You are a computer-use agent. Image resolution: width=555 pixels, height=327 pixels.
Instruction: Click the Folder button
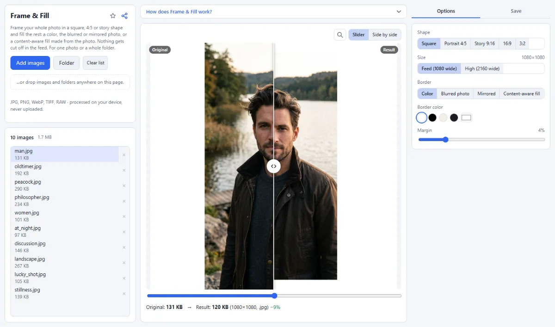pyautogui.click(x=67, y=63)
